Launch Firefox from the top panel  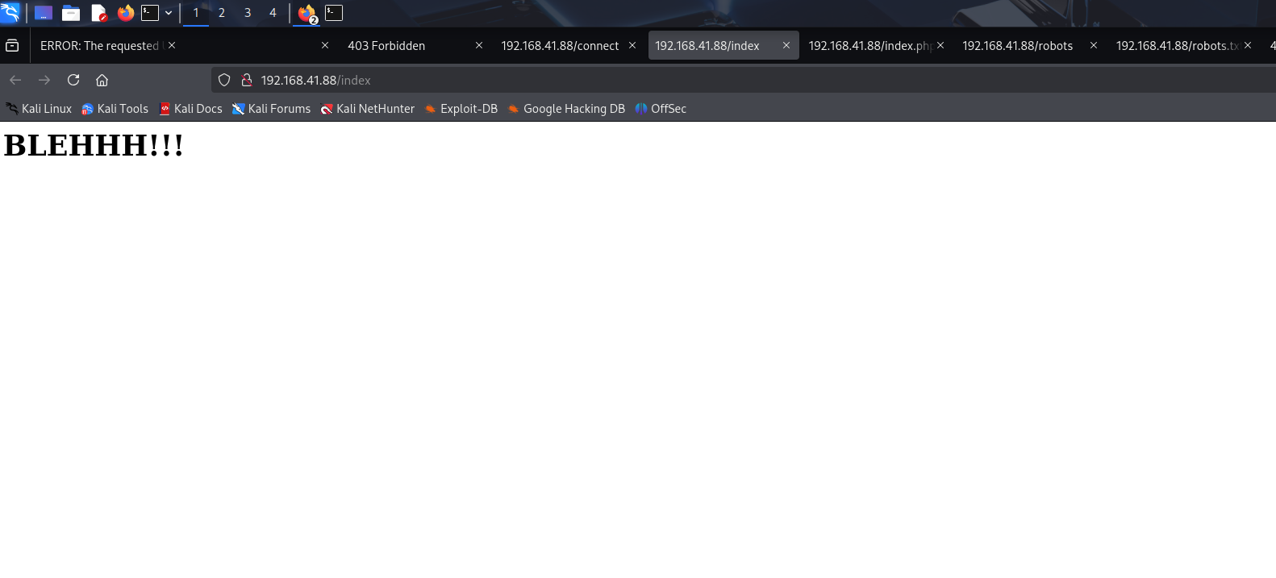[x=125, y=13]
